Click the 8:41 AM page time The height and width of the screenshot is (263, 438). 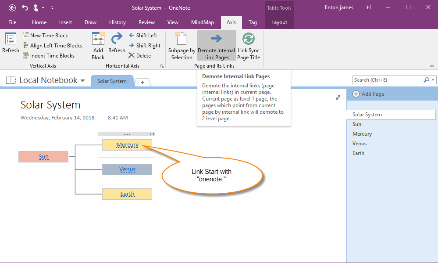(x=118, y=118)
